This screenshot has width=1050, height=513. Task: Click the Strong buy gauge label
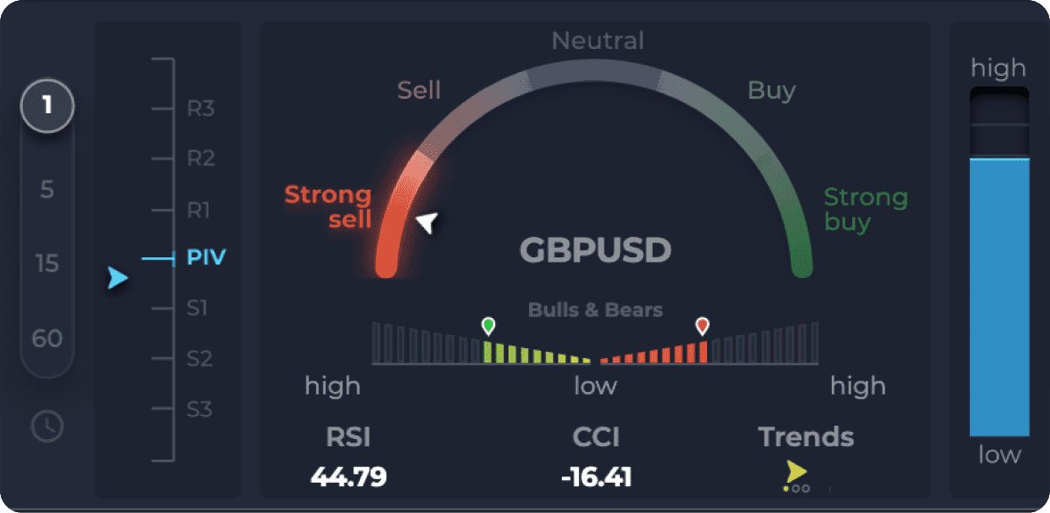(x=865, y=209)
